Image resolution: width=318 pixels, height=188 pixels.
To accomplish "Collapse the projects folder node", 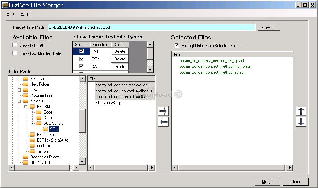I will 19,101.
